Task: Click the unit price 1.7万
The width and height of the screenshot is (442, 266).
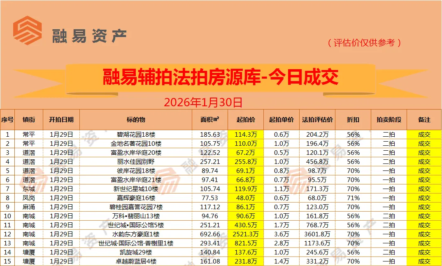Action: click(x=281, y=225)
